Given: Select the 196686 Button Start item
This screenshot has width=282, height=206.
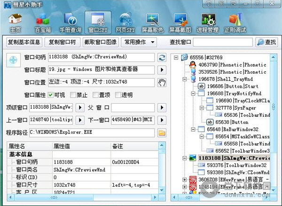Looking at the screenshot, I should point(233,86).
